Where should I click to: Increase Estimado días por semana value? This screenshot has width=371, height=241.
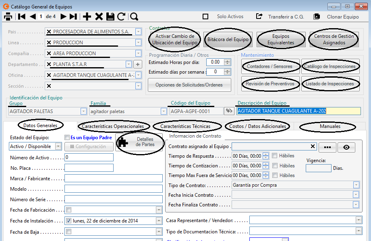point(227,70)
